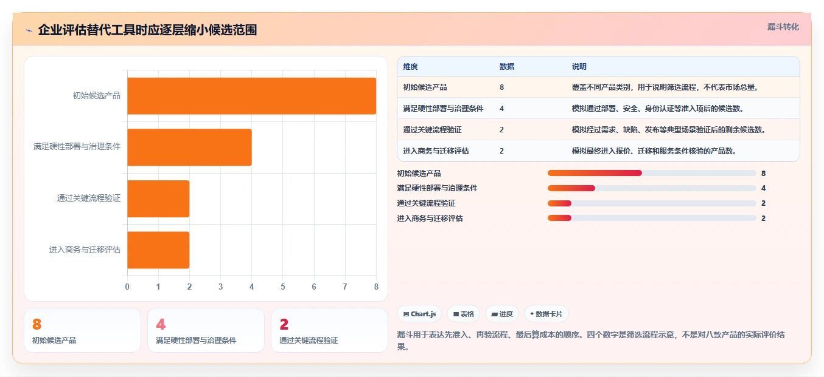The width and height of the screenshot is (824, 377).
Task: Click the 通过关键流程验证 chart bar
Action: (x=158, y=199)
